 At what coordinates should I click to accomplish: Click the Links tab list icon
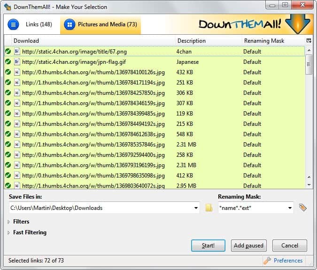coord(13,24)
